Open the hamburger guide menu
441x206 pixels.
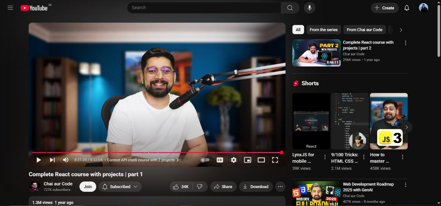(10, 8)
